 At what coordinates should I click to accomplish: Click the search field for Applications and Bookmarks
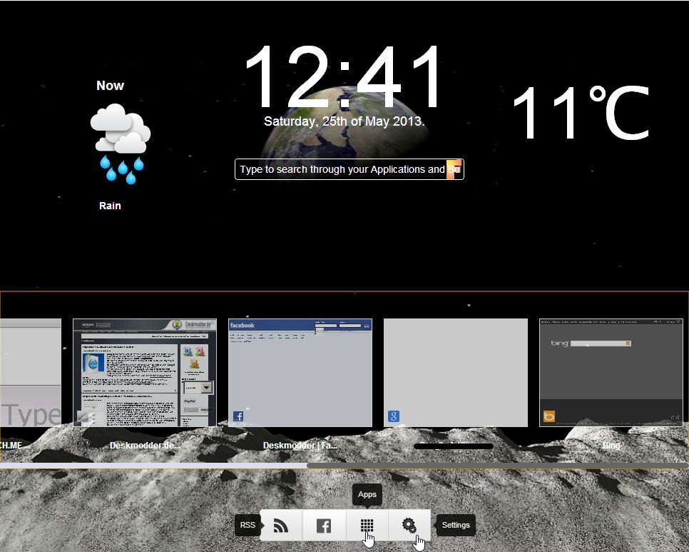[x=349, y=169]
